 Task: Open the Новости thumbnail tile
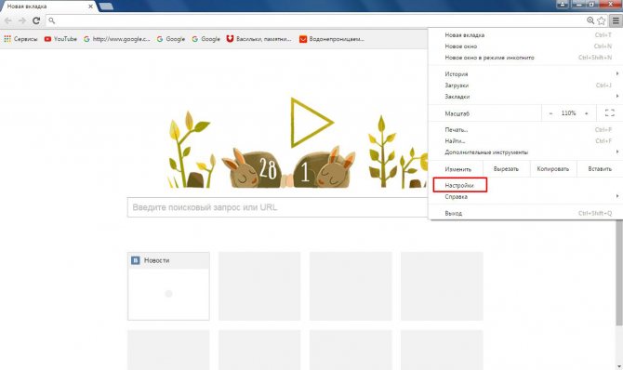pyautogui.click(x=168, y=285)
